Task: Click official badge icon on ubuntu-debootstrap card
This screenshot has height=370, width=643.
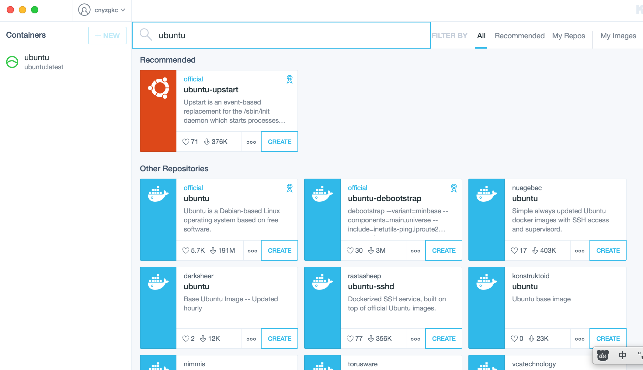Action: pos(454,188)
